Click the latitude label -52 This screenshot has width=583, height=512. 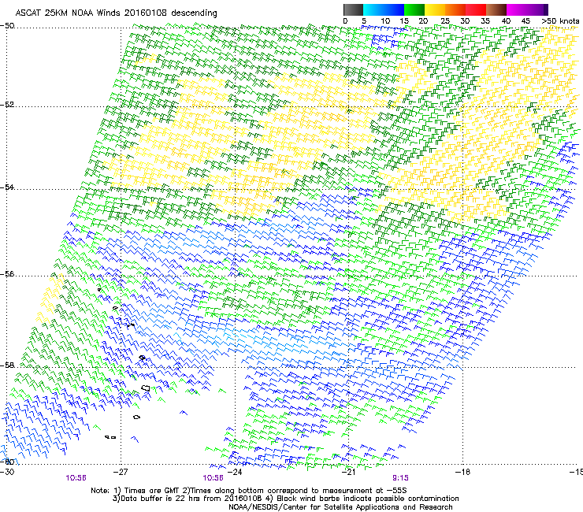point(7,105)
